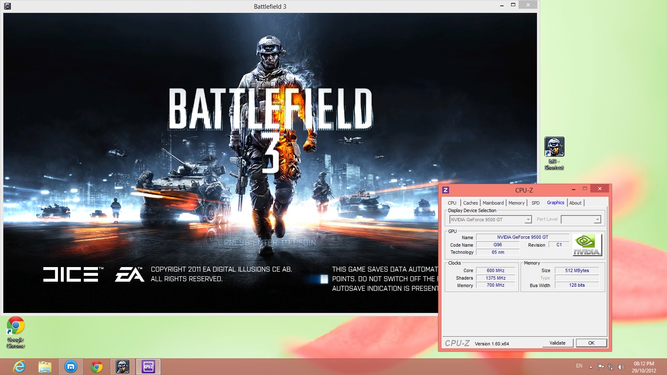Screen dimensions: 667x375
Task: Switch input language via EN indicator
Action: click(579, 366)
